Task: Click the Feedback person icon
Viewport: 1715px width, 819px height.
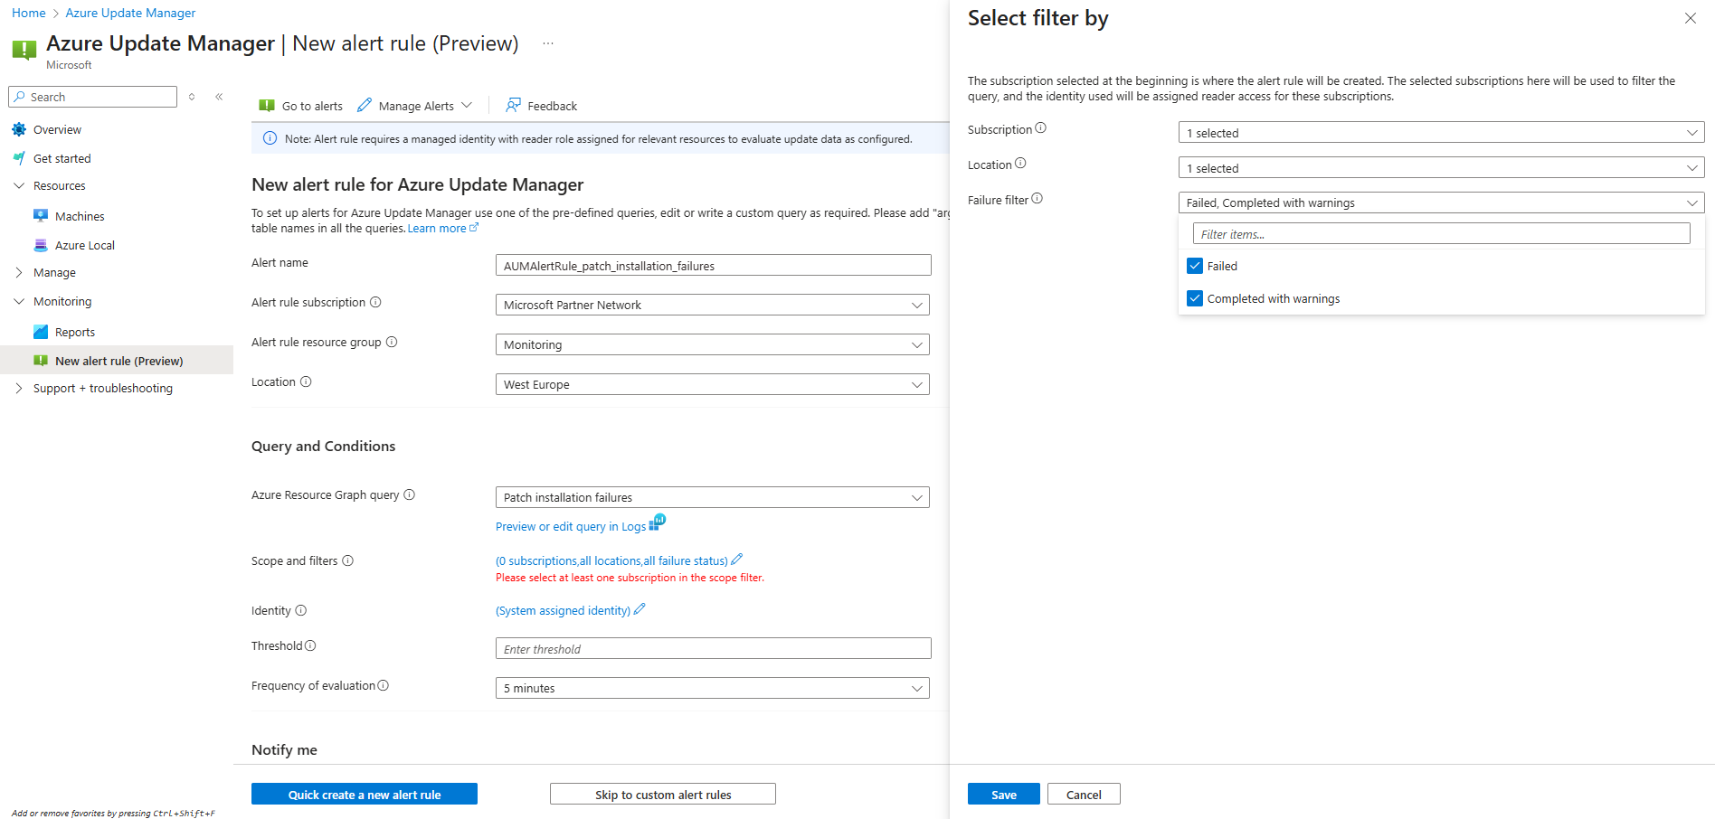Action: click(x=513, y=106)
